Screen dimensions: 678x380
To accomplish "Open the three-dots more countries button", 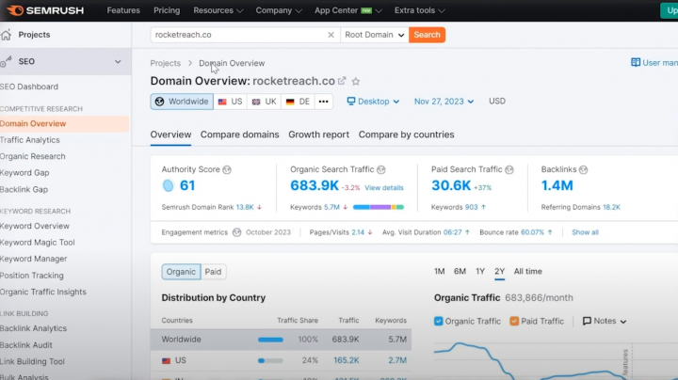I will click(x=324, y=102).
